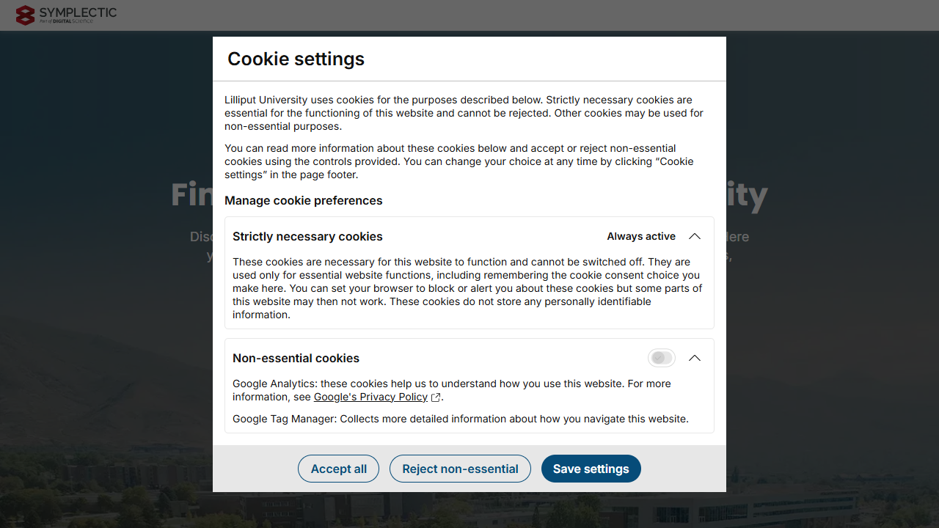Open Google's Privacy Policy link

(x=370, y=397)
